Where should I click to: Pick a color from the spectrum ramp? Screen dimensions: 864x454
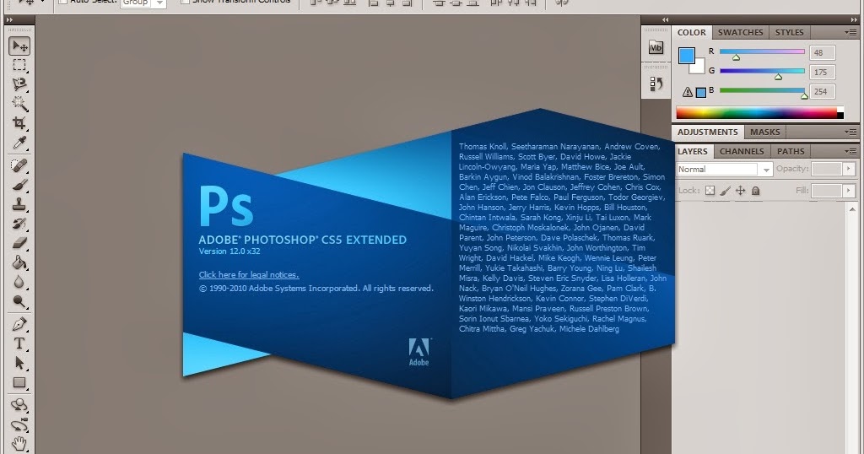click(x=759, y=113)
